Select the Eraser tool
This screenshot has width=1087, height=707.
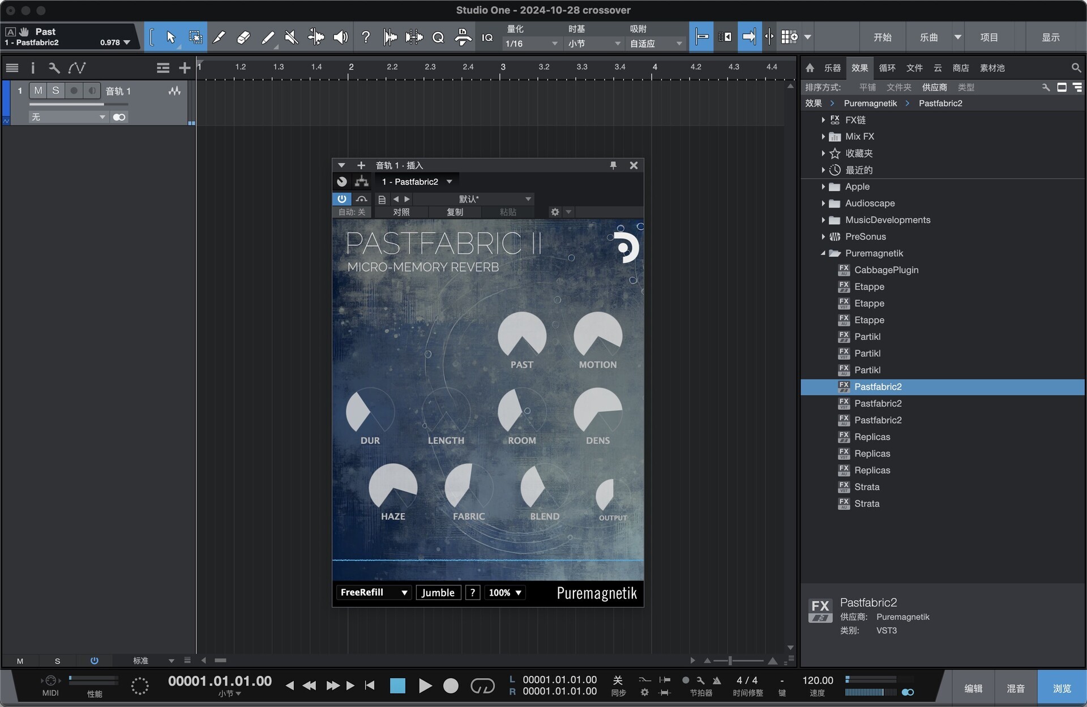(243, 37)
